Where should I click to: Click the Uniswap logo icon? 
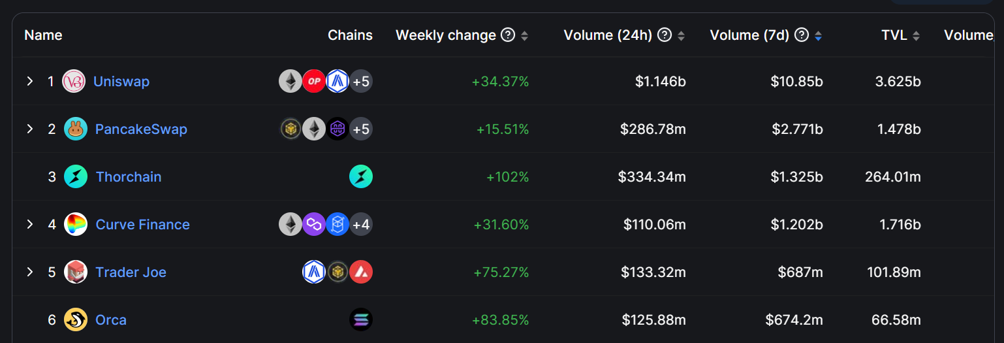(74, 82)
